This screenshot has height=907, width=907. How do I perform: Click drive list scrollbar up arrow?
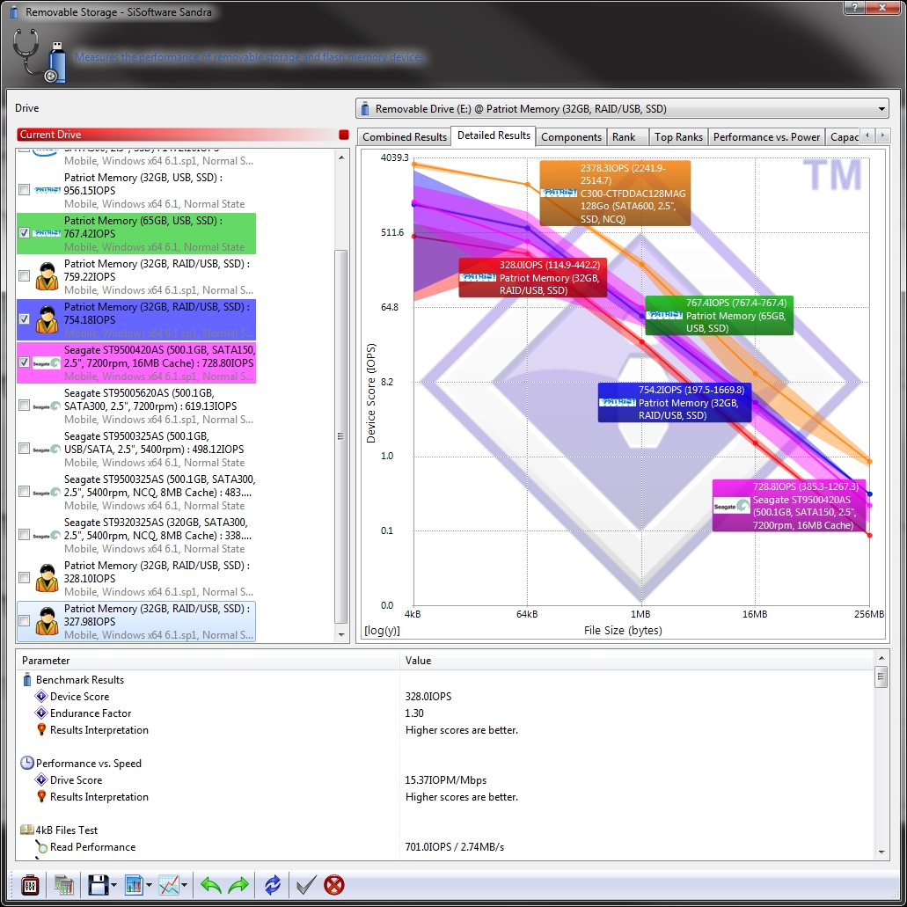tap(341, 157)
